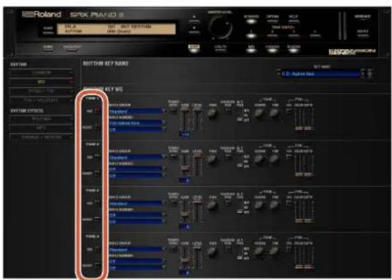Open the COMMON tab in Rhythm sidebar
This screenshot has height=280, width=392.
point(41,73)
